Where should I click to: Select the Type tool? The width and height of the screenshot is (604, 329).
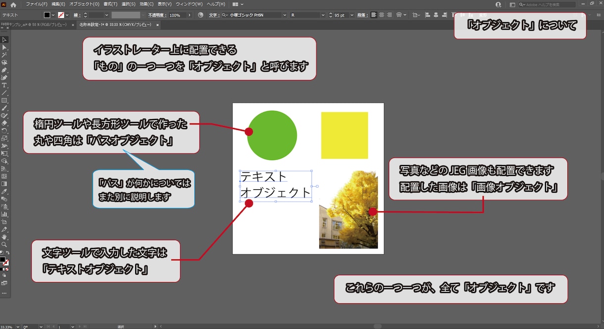4,85
